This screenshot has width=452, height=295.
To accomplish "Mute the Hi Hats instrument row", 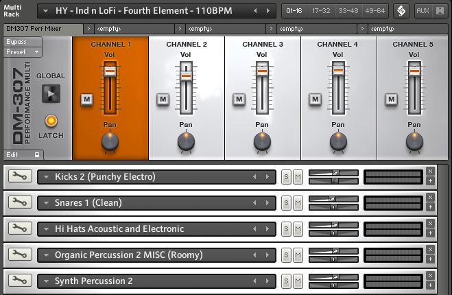I will point(298,229).
